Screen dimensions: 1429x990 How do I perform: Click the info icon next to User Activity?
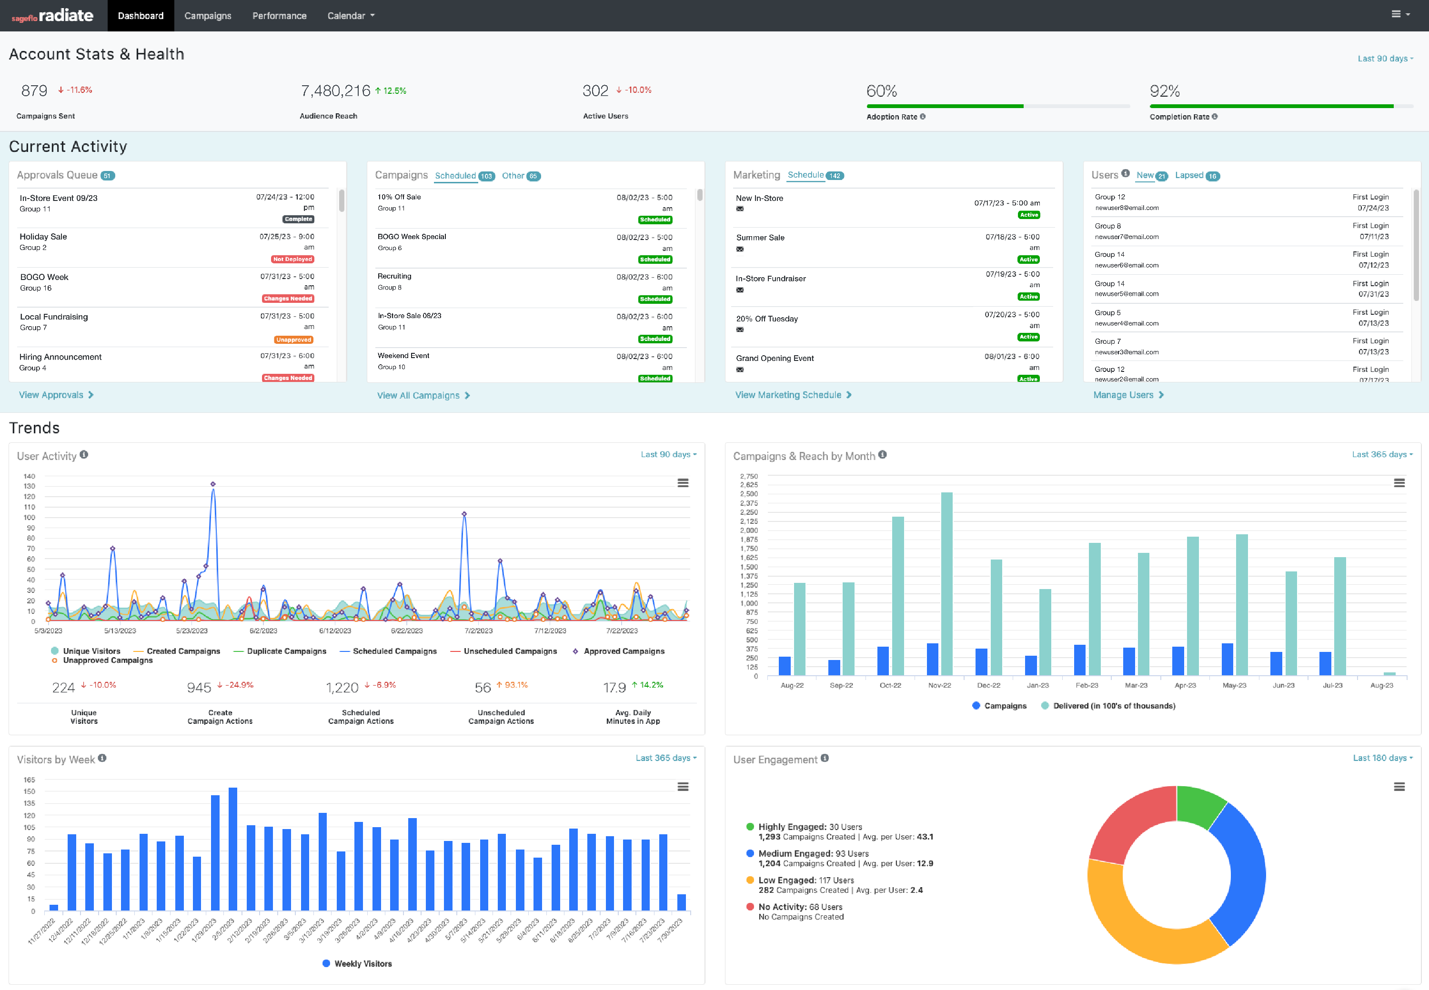click(x=85, y=455)
